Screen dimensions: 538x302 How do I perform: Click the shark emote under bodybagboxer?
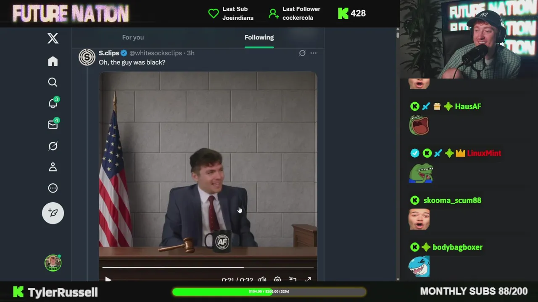tap(419, 266)
